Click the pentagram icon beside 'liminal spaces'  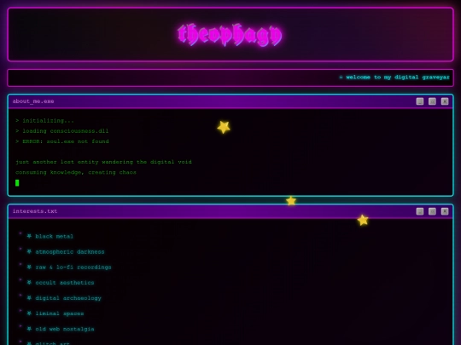coord(29,313)
